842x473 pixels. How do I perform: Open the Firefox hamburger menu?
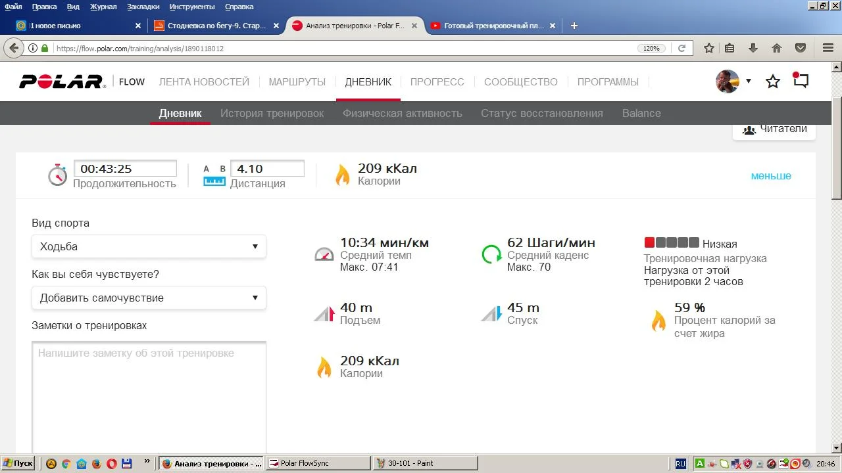[x=828, y=48]
